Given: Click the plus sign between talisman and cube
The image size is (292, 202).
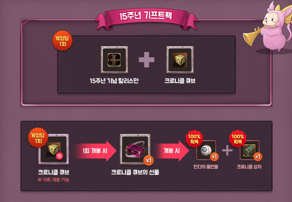Looking at the screenshot, I should 147,60.
